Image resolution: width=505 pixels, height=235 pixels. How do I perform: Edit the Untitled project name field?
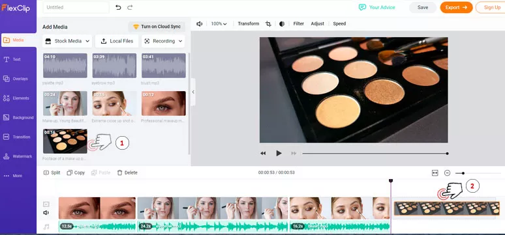pos(76,7)
